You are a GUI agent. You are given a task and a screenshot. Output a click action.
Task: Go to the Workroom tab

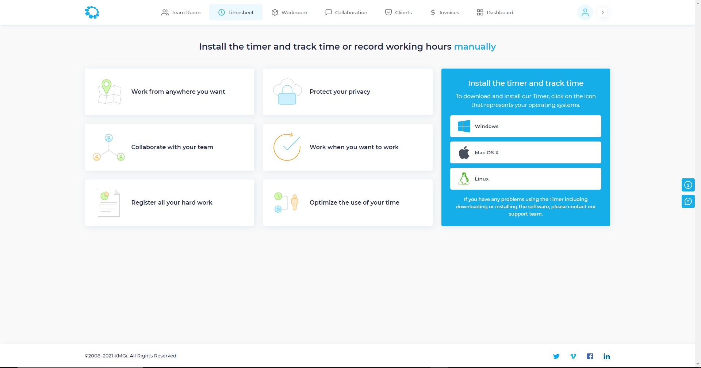coord(290,12)
